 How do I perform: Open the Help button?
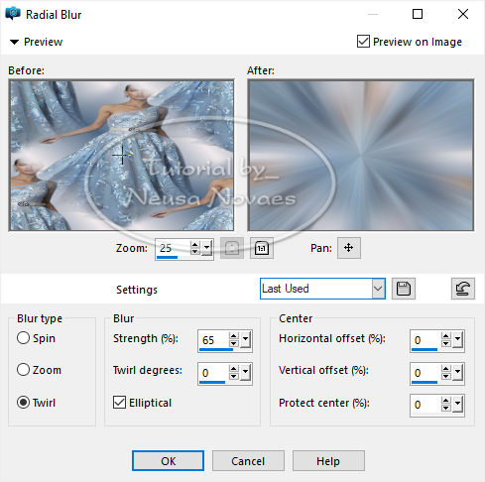tap(328, 461)
